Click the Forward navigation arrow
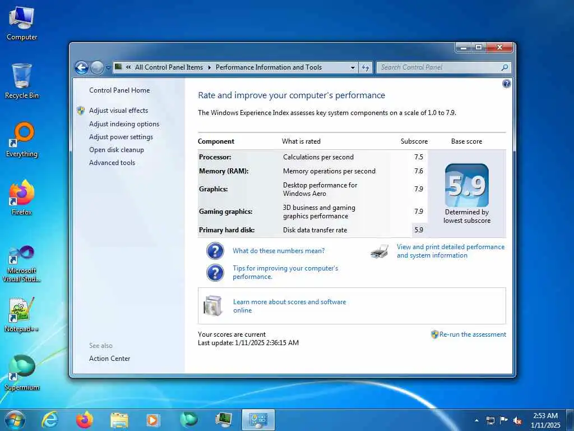 97,67
